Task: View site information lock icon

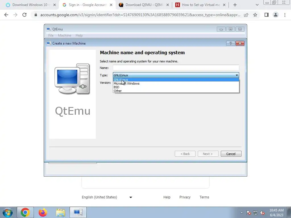Action: [36, 15]
